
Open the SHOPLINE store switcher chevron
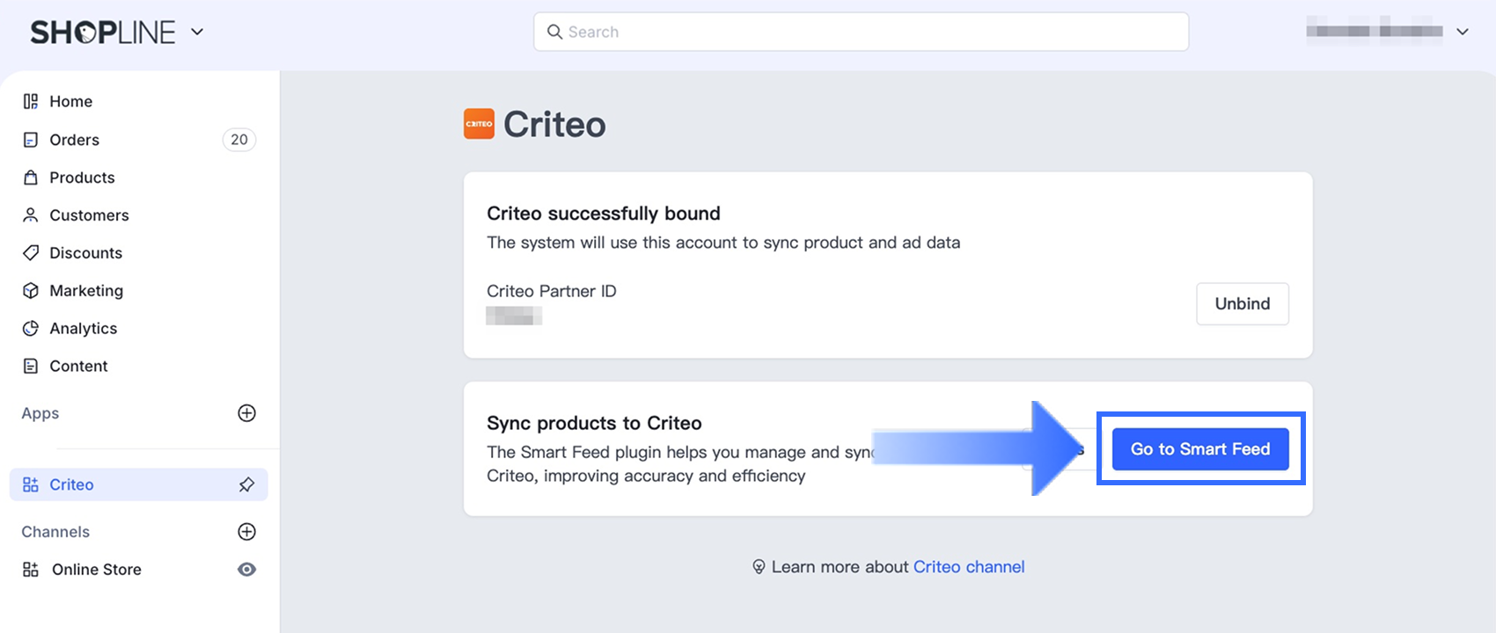197,33
